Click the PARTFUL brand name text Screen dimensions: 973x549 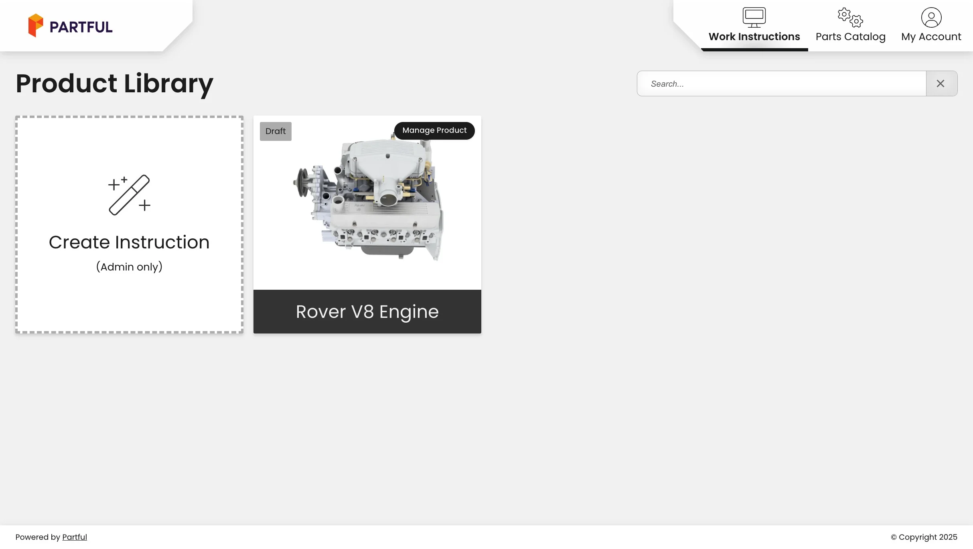point(81,27)
